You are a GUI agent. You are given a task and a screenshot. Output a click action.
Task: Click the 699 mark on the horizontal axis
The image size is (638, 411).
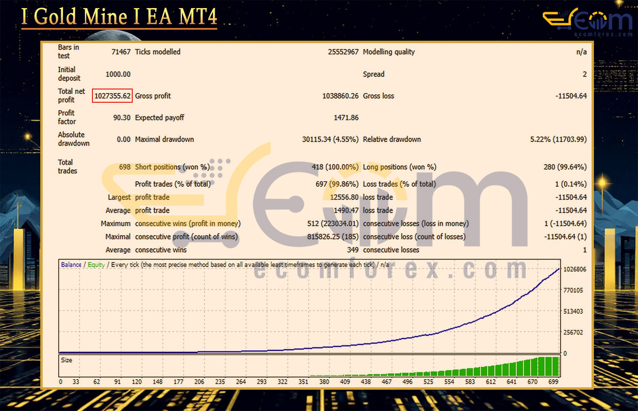point(553,382)
